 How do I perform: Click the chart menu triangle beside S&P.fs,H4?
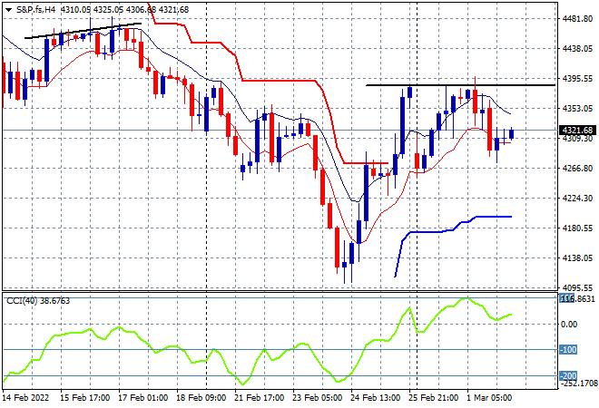tap(8, 10)
